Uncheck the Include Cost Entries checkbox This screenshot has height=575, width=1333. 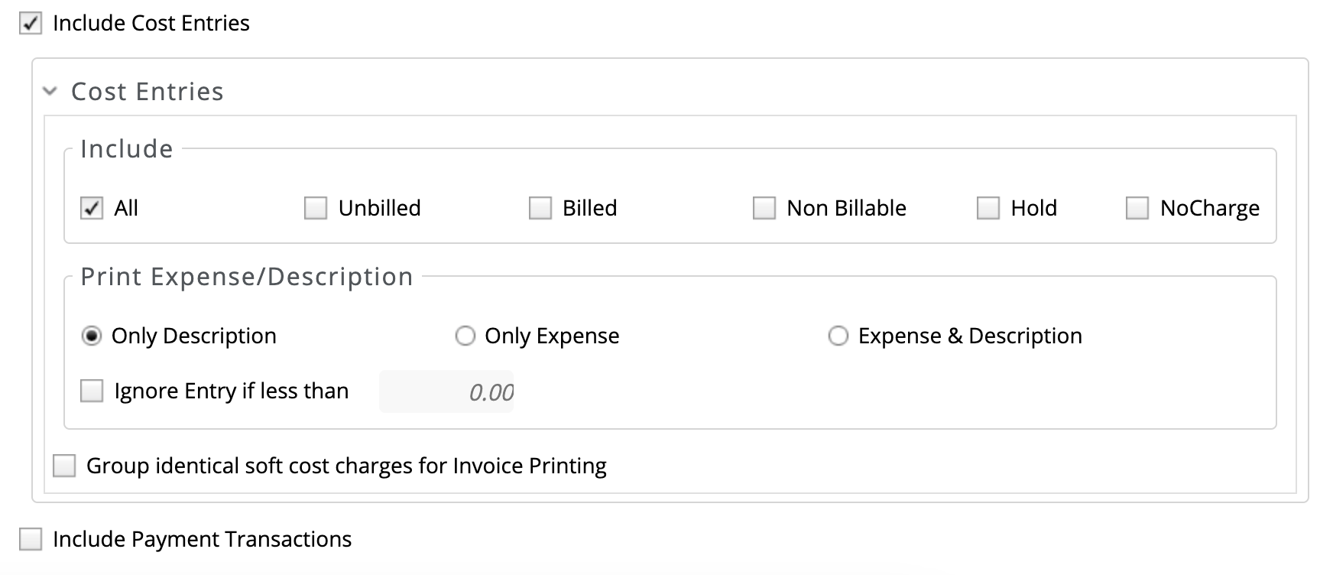pos(31,24)
